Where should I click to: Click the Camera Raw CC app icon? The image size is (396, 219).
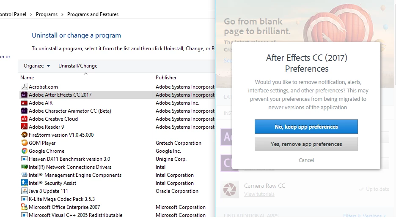pyautogui.click(x=230, y=189)
